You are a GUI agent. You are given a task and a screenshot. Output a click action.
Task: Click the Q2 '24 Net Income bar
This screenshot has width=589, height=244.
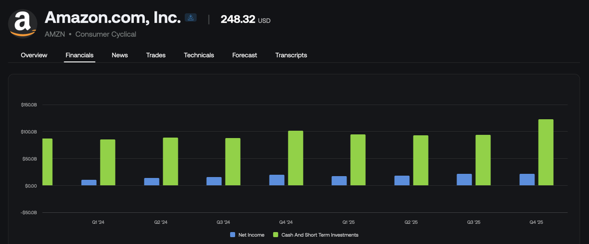point(152,182)
